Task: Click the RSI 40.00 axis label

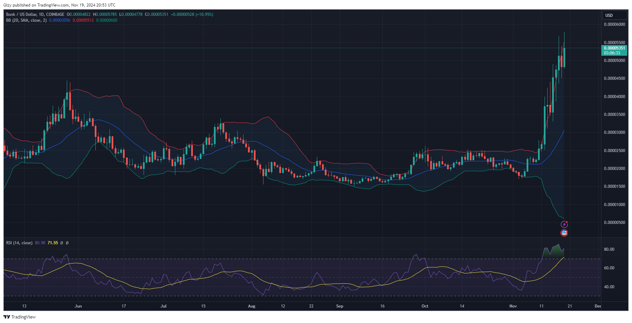Action: 609,287
